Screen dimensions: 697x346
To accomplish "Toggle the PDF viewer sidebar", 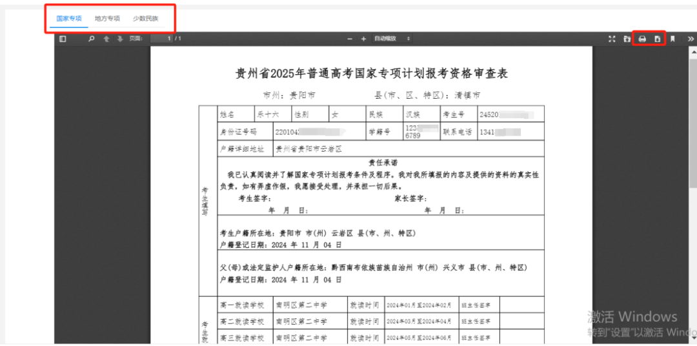I will pyautogui.click(x=63, y=39).
